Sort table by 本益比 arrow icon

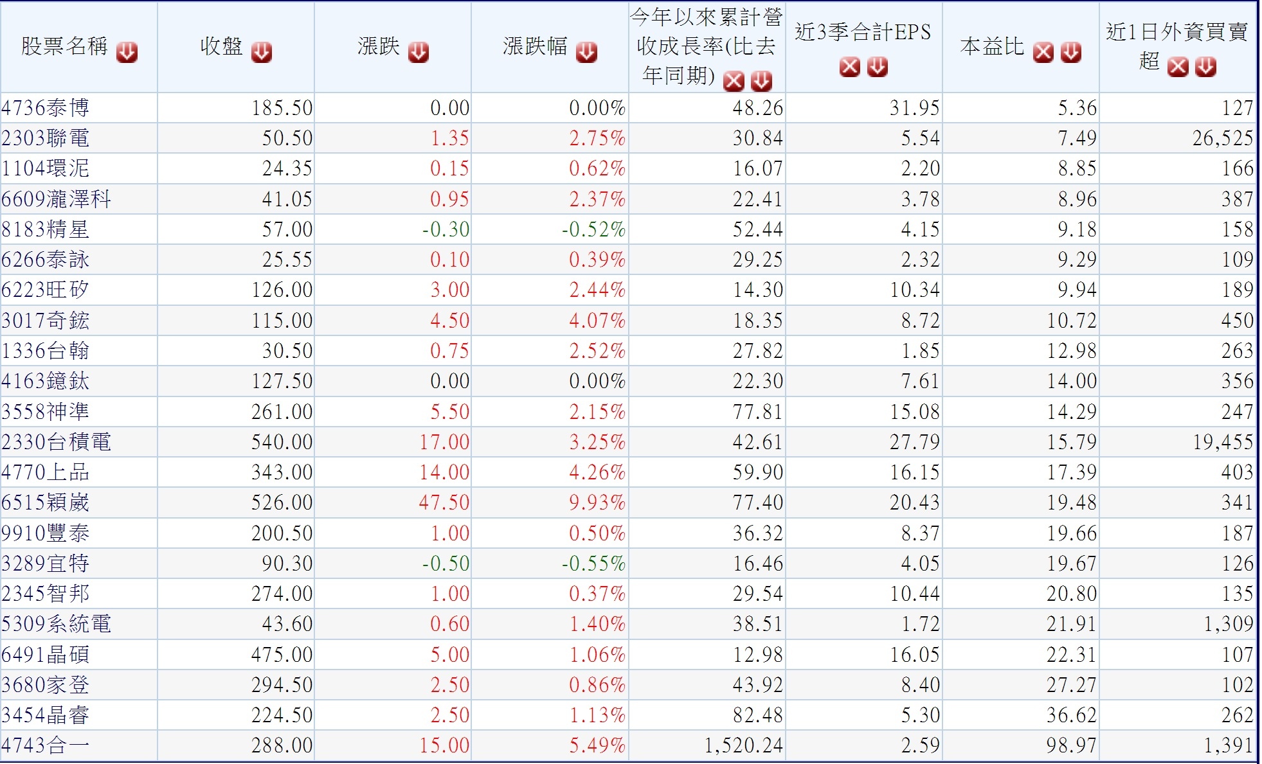(x=1070, y=52)
